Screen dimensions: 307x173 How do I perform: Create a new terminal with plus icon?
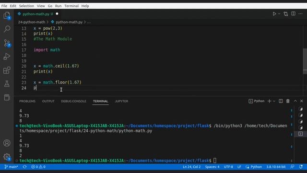pos(270,101)
